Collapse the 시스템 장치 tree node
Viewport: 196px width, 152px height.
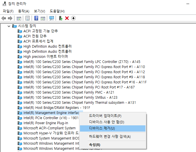coord(9,26)
